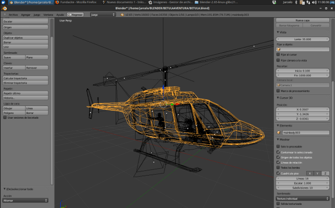Switch to Fundacite Mozilla Firefox taskbar window
Viewport: 335px width, 208px height.
(x=76, y=2)
